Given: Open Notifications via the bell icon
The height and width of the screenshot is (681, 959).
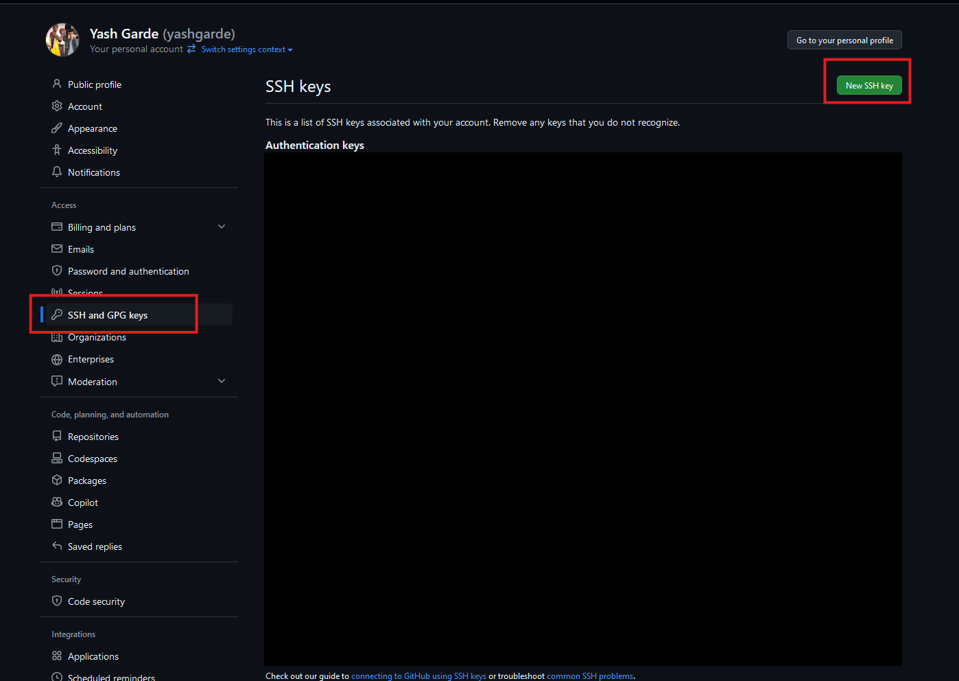Looking at the screenshot, I should (x=57, y=172).
